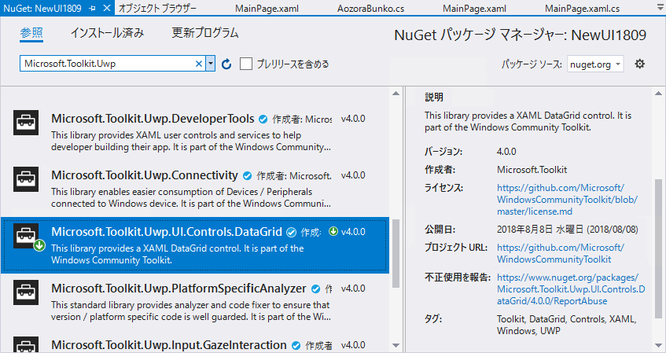This screenshot has height=353, width=666.
Task: Open the オブジェクト ブラウザー document tab
Action: click(157, 8)
